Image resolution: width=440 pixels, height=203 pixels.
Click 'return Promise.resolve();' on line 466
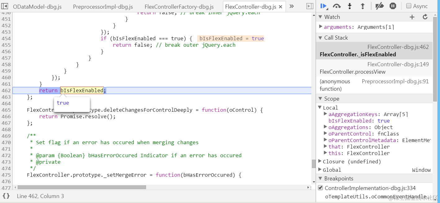tap(77, 116)
